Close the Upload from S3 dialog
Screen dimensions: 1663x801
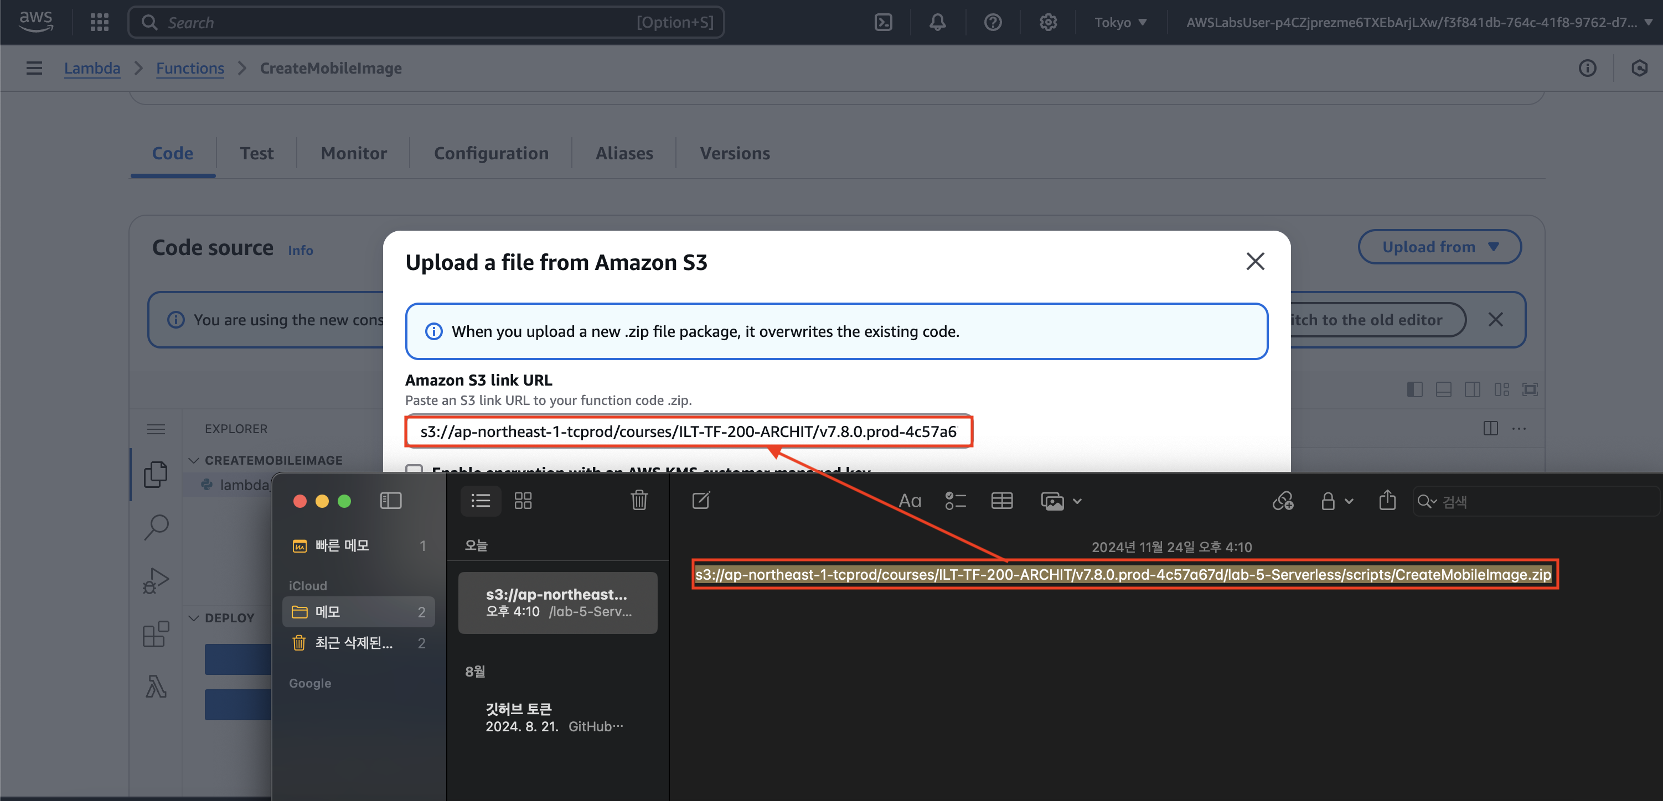click(x=1254, y=262)
